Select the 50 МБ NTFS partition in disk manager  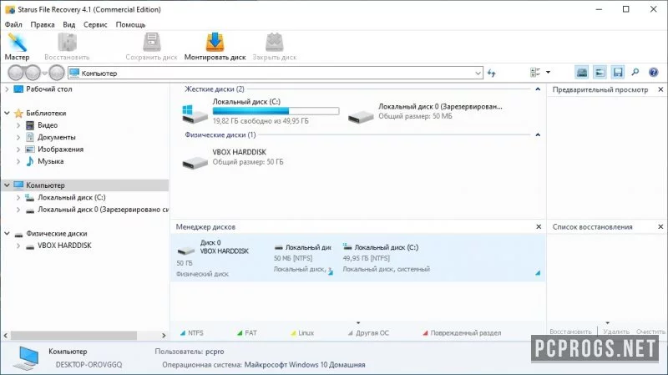pyautogui.click(x=302, y=258)
